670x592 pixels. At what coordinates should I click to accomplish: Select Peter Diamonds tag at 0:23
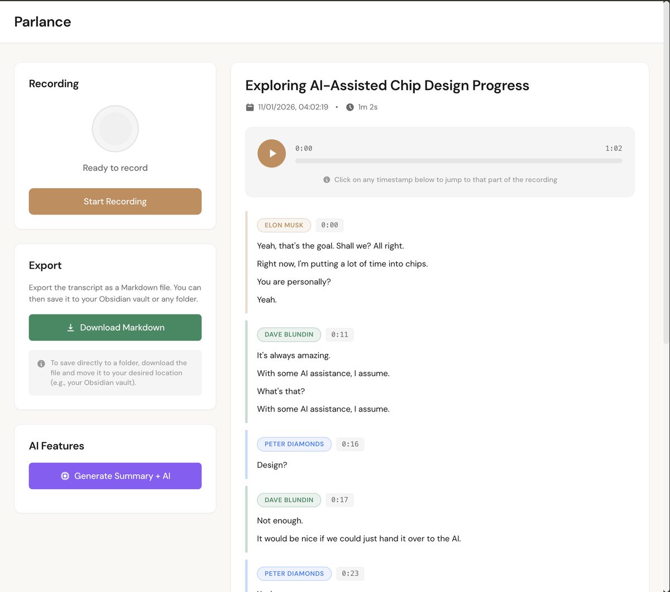(x=294, y=574)
